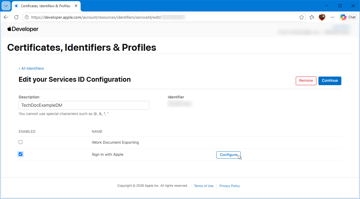The height and width of the screenshot is (199, 360).
Task: Open the Favorites list icon
Action: [312, 17]
